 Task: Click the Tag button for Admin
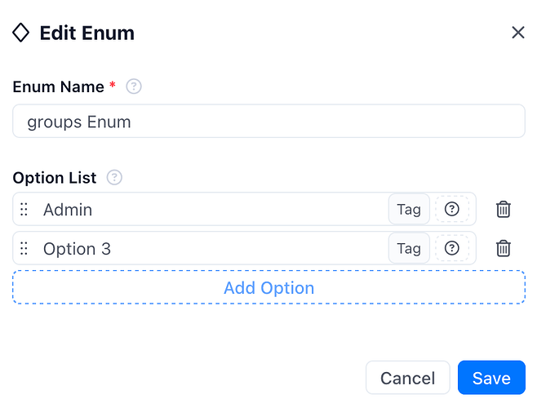pyautogui.click(x=409, y=210)
